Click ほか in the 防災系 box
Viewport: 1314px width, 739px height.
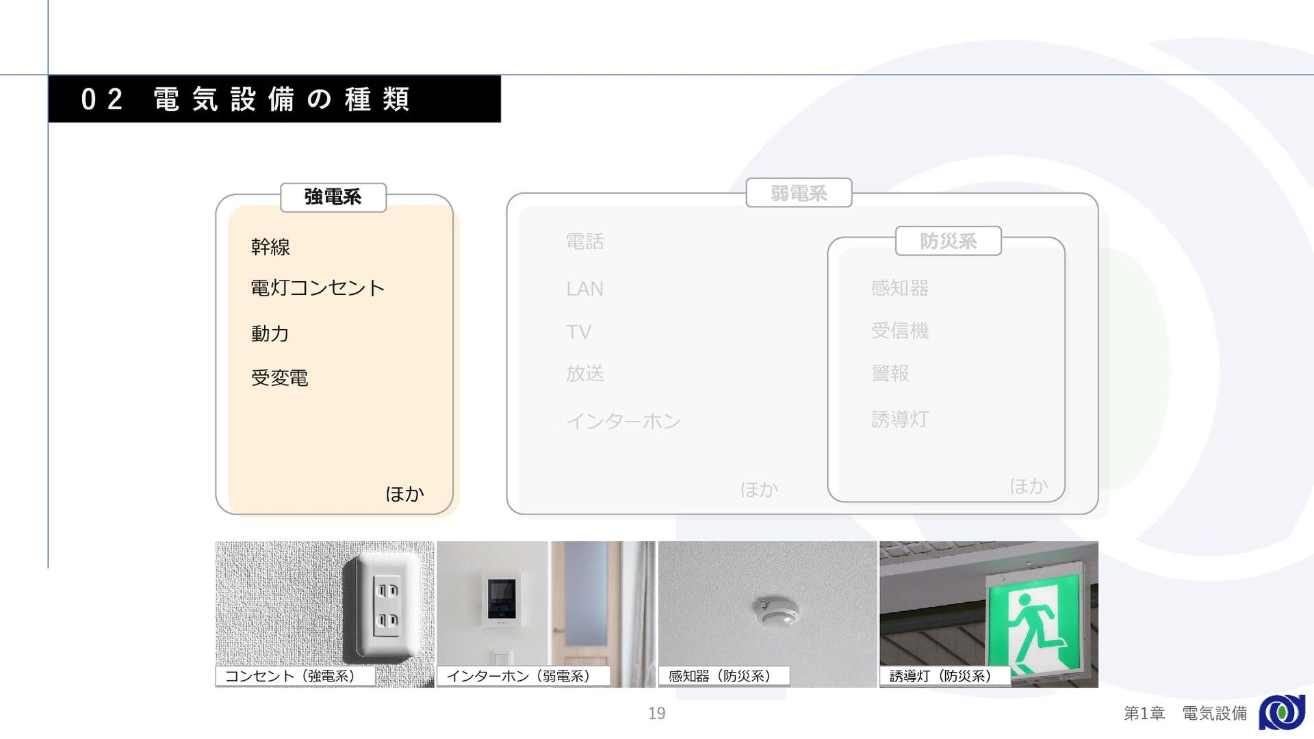[x=1029, y=486]
